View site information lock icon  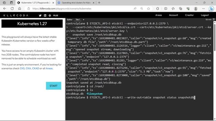[x=28, y=8]
